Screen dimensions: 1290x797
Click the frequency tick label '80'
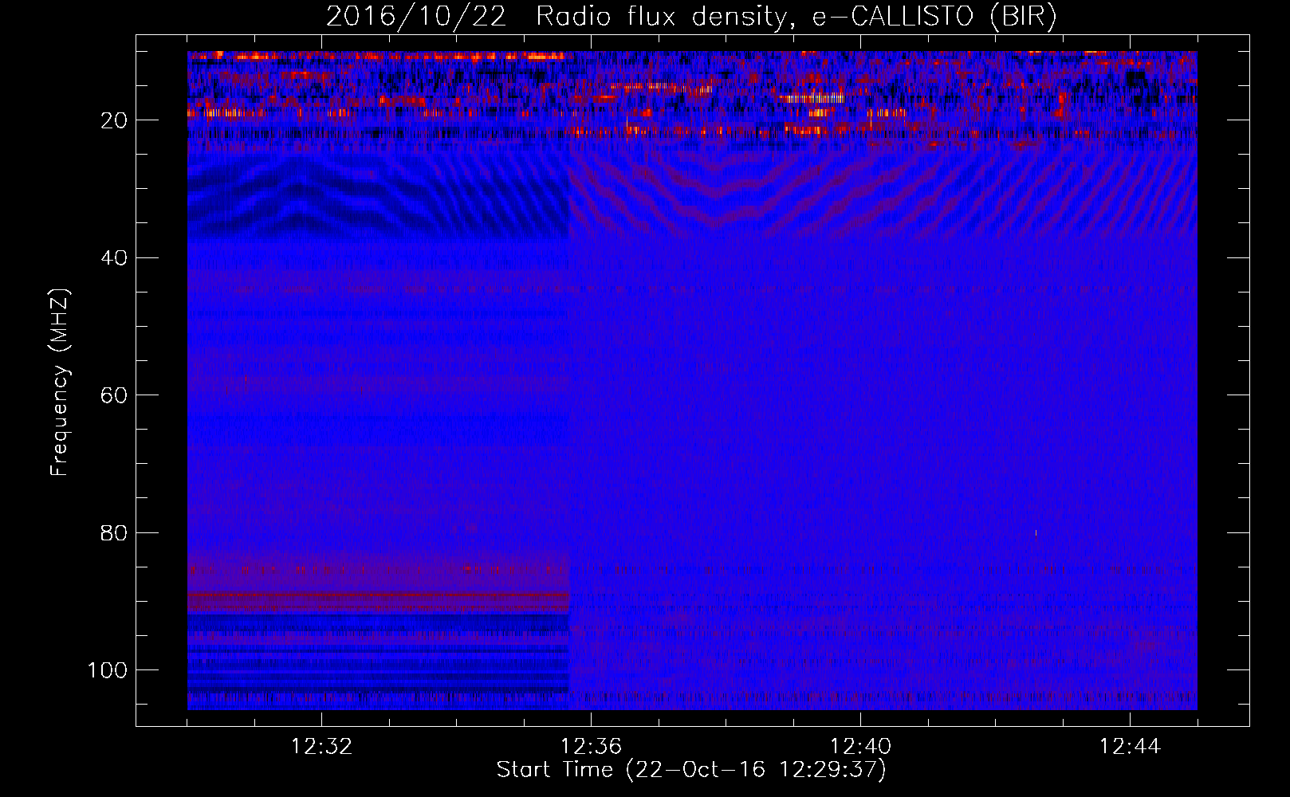click(x=115, y=532)
